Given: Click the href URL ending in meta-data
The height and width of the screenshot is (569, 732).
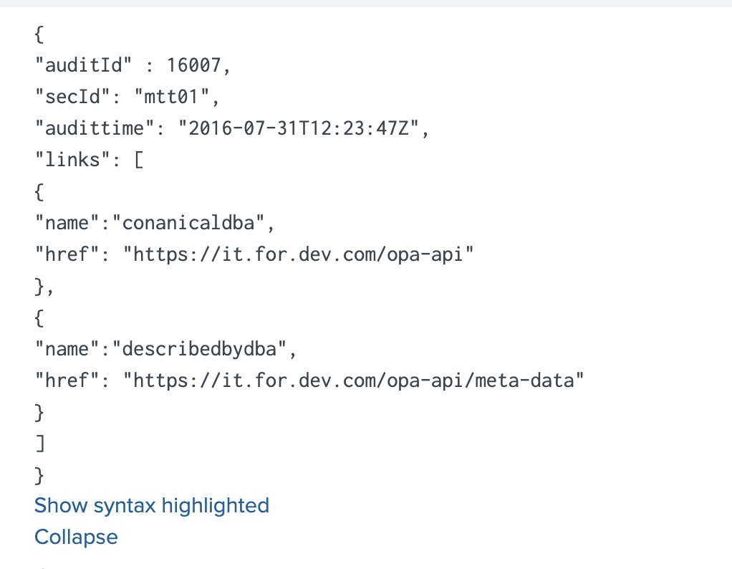Looking at the screenshot, I should click(354, 381).
